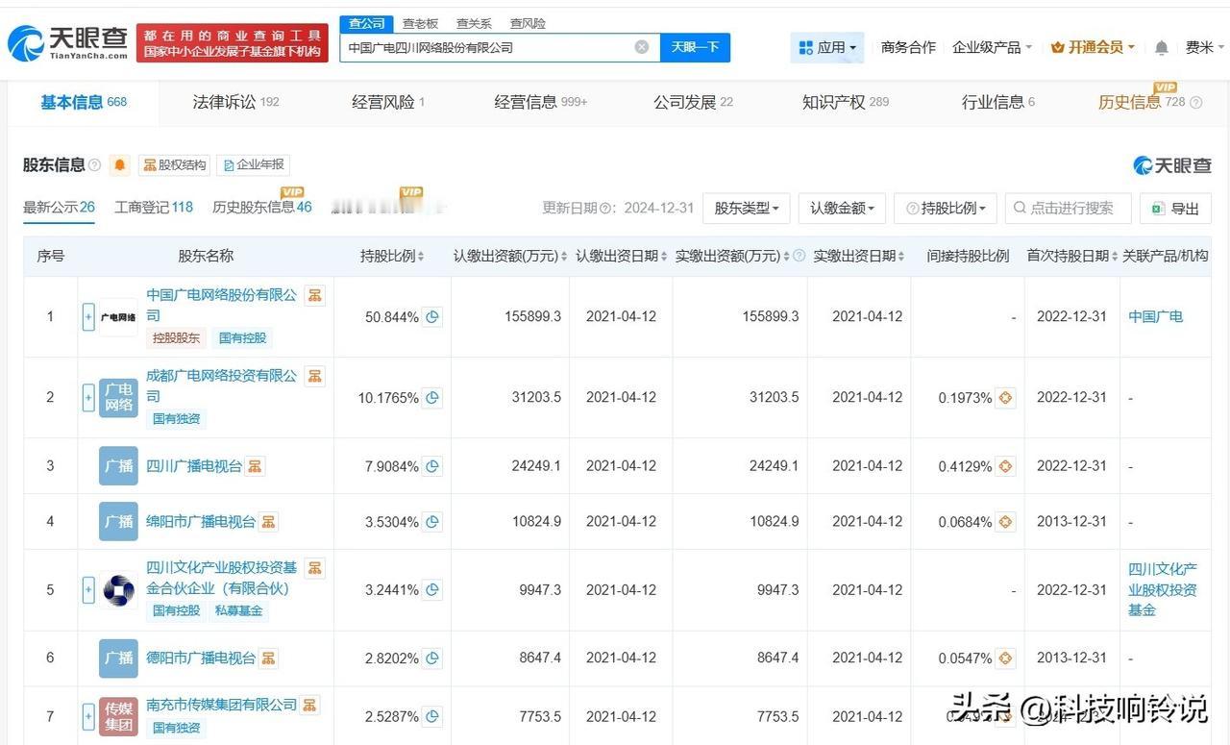Select the 查公司 search tab
1230x745 pixels.
tap(366, 23)
